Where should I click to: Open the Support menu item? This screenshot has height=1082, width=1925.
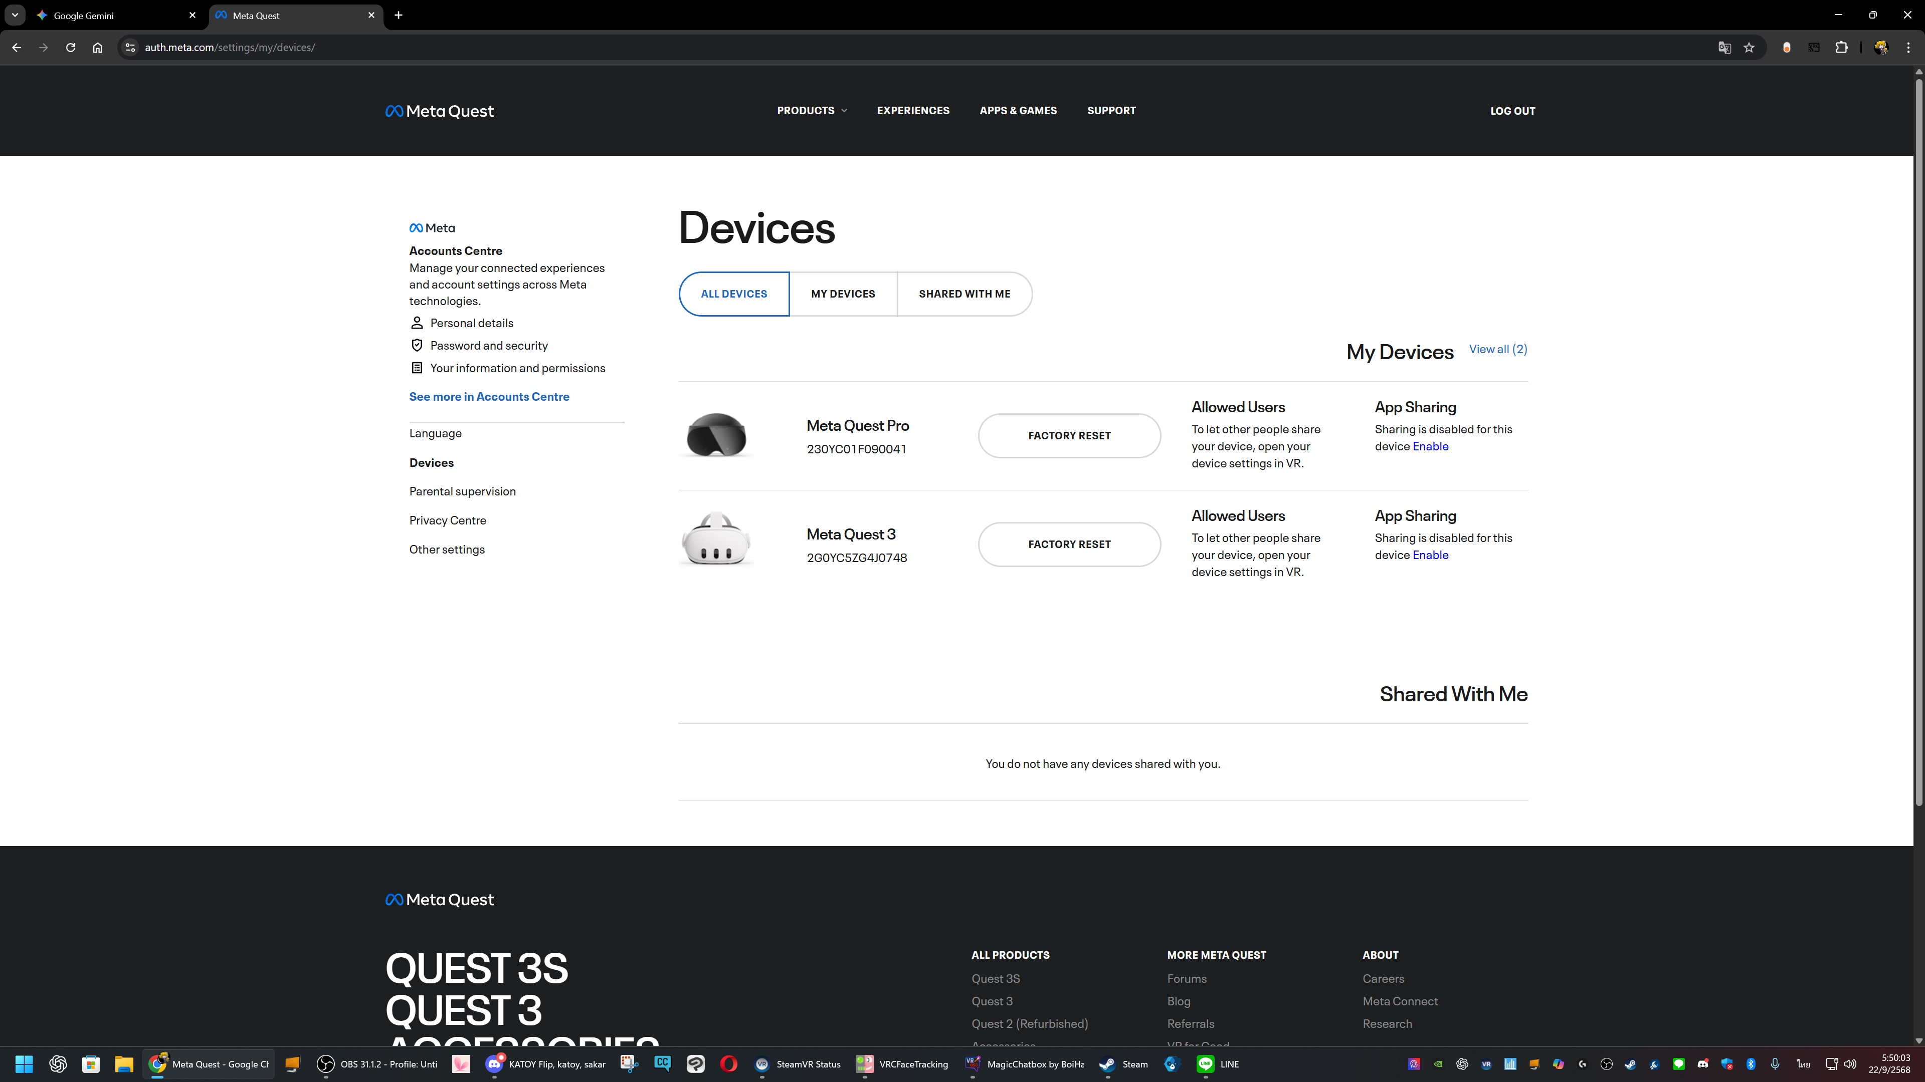[1111, 111]
